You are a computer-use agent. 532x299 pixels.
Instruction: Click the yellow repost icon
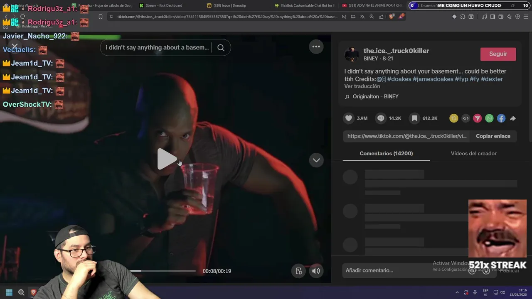[454, 118]
